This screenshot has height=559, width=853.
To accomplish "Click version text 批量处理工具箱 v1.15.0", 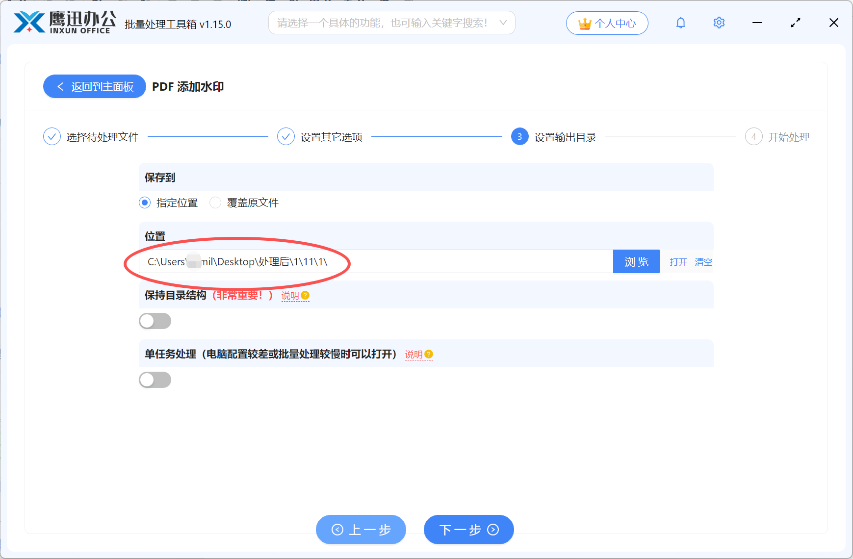I will click(x=178, y=24).
